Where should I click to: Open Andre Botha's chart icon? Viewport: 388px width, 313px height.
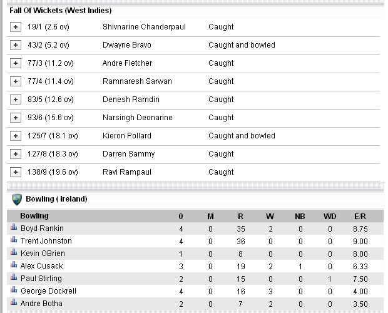point(14,302)
